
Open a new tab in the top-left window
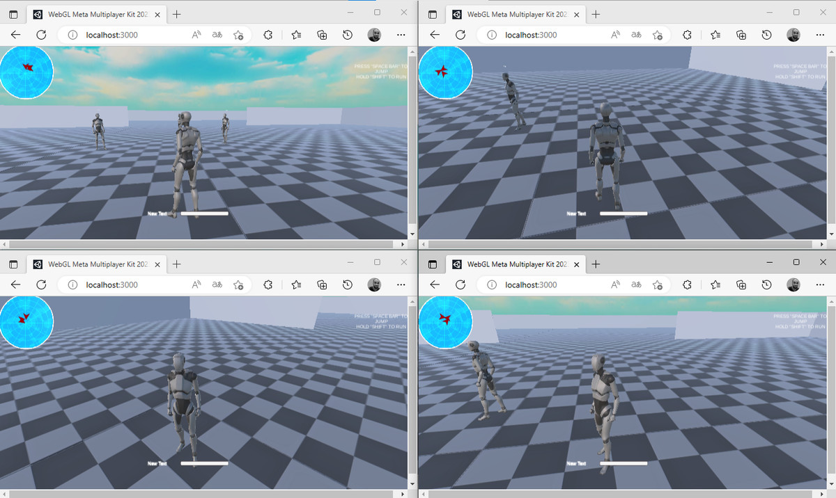[177, 14]
